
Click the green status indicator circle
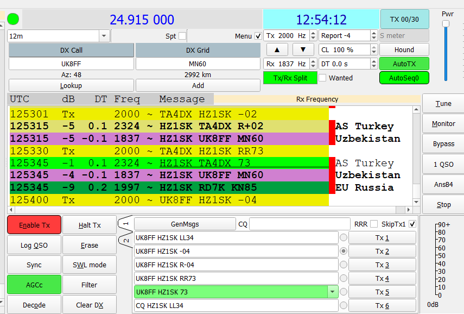tap(13, 19)
